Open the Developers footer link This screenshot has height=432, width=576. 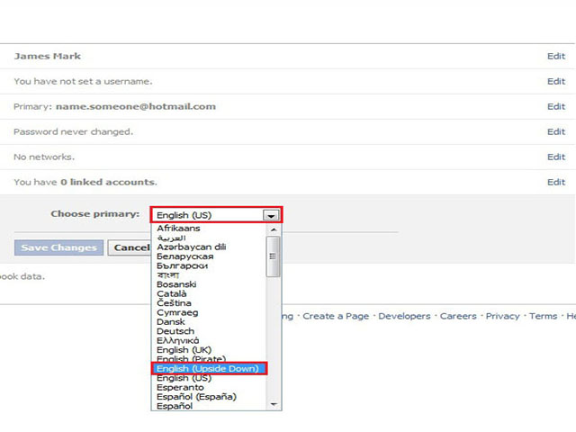[x=404, y=316]
